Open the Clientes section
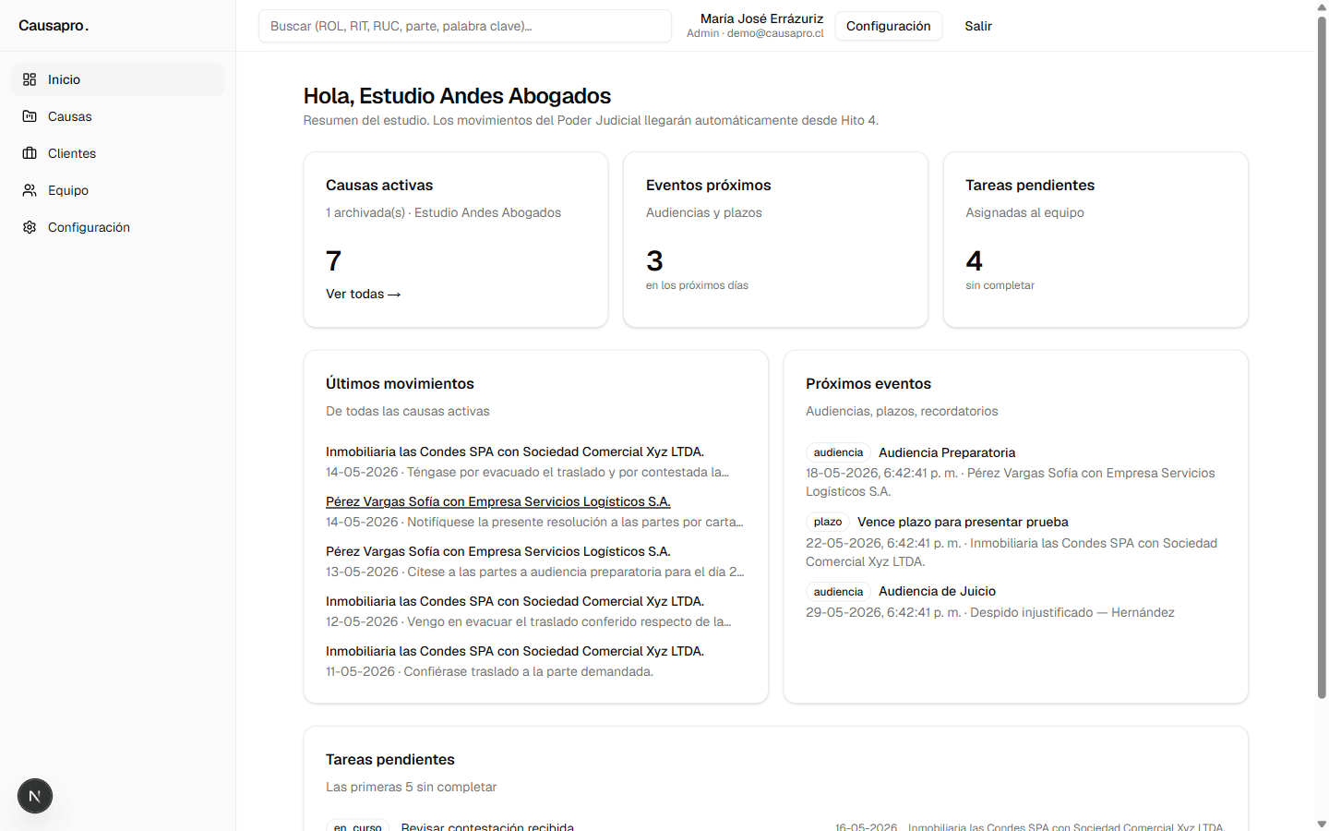This screenshot has width=1329, height=831. [x=117, y=153]
